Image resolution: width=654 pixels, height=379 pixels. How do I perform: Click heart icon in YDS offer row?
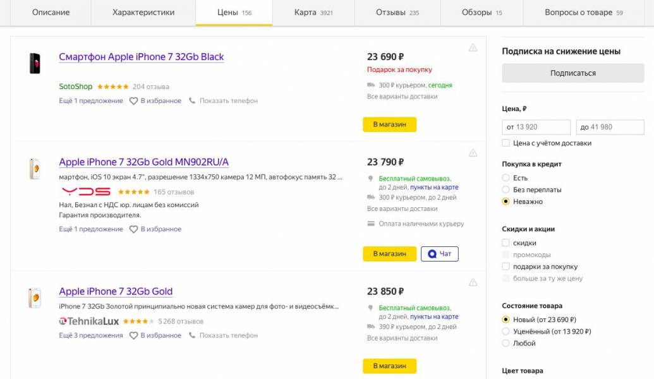[133, 229]
